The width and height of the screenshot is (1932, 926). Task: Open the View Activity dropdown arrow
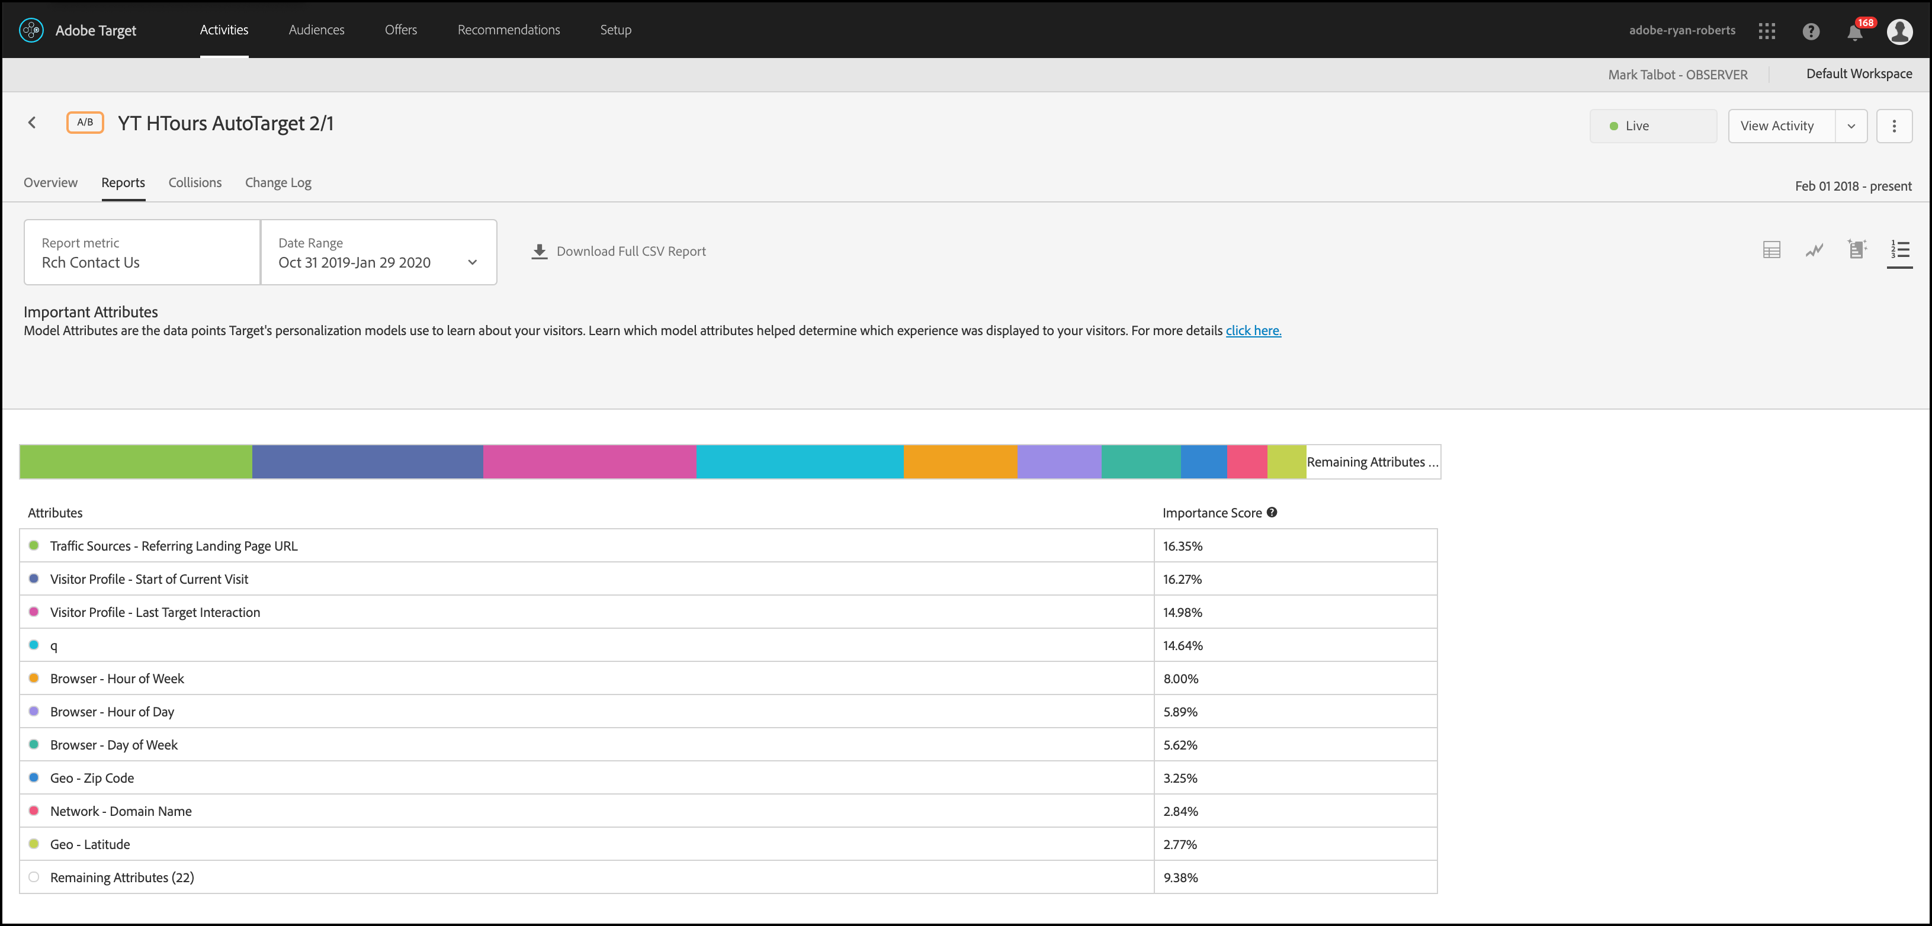[x=1851, y=126]
